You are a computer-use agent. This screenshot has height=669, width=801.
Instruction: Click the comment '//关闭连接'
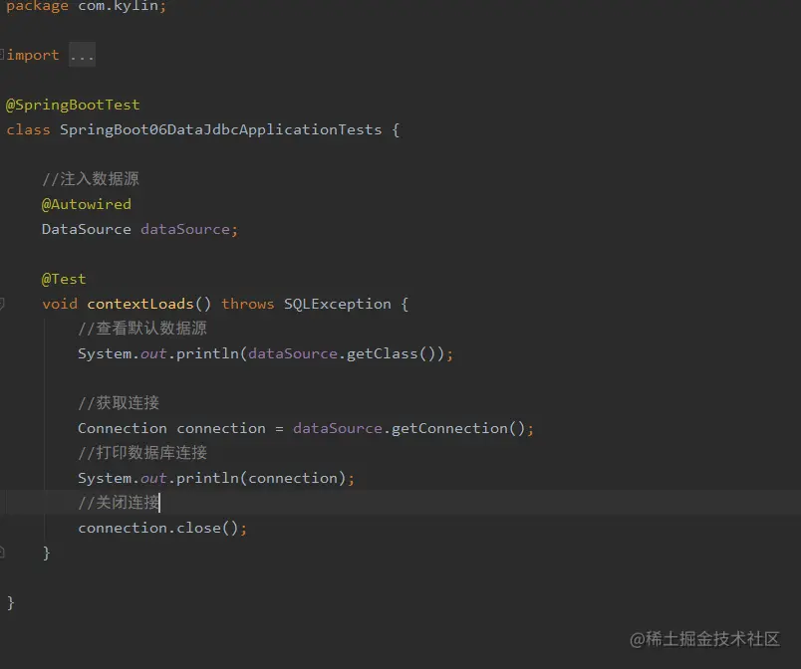pos(119,503)
